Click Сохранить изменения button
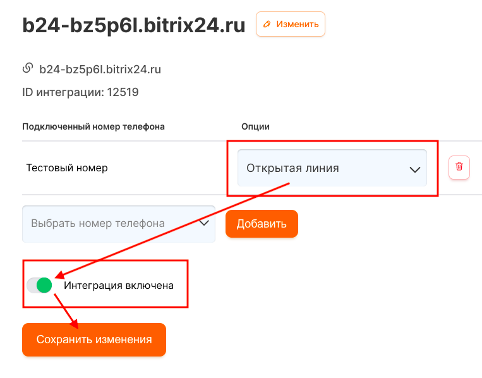Image resolution: width=482 pixels, height=378 pixels. [94, 339]
